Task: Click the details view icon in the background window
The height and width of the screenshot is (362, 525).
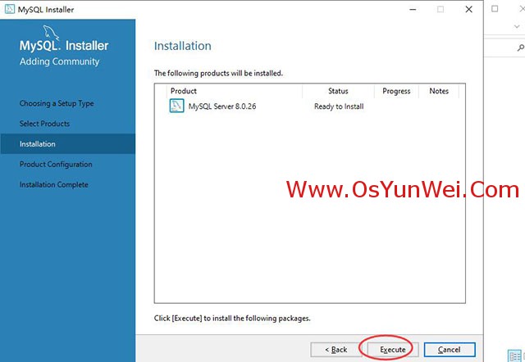Action: pos(514,355)
